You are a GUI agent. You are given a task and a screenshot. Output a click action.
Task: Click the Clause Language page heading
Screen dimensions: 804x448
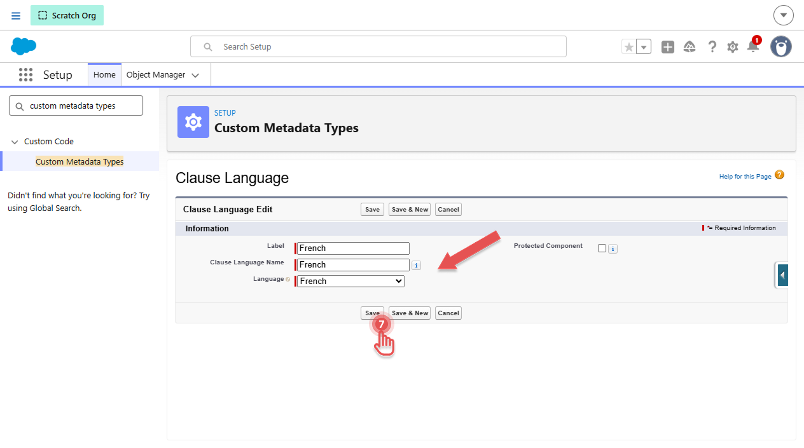[x=232, y=178]
